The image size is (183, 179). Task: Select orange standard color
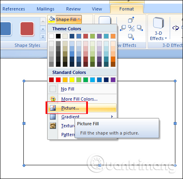(65, 80)
